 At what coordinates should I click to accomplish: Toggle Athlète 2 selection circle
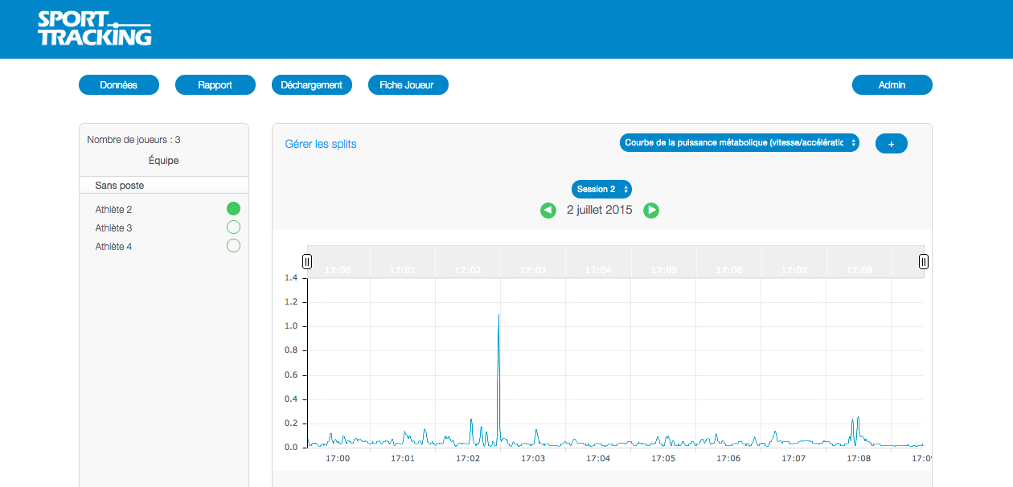[x=233, y=209]
